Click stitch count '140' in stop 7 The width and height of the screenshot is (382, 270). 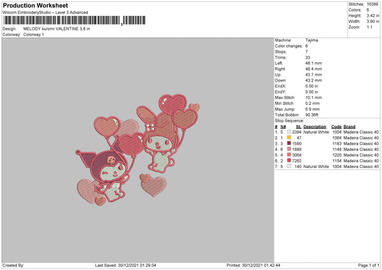coord(298,166)
